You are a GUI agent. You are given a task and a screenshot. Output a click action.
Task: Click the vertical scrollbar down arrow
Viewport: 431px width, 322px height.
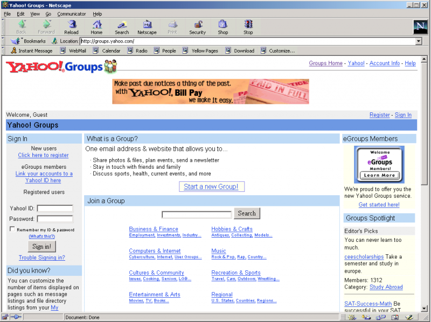pyautogui.click(x=424, y=309)
